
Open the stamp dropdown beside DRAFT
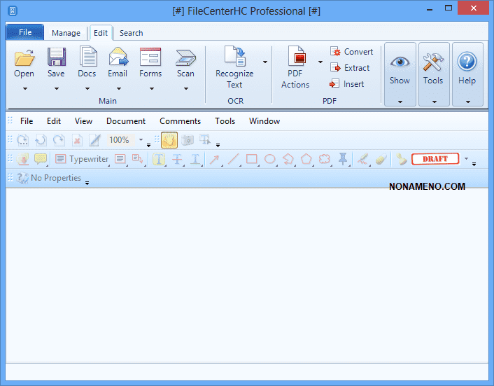[x=466, y=158]
